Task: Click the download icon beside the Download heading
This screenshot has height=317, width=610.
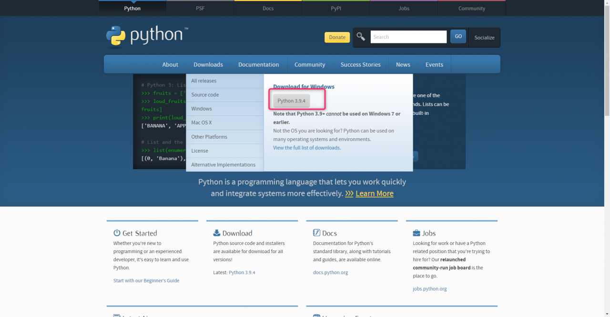Action: point(217,233)
